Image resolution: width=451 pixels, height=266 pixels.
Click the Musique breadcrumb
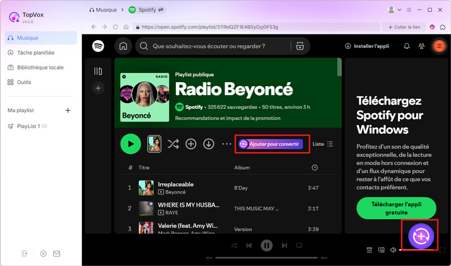click(103, 10)
